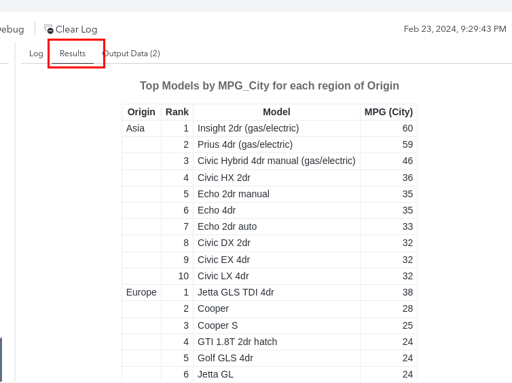
Task: Switch to the Log tab
Action: click(x=36, y=54)
